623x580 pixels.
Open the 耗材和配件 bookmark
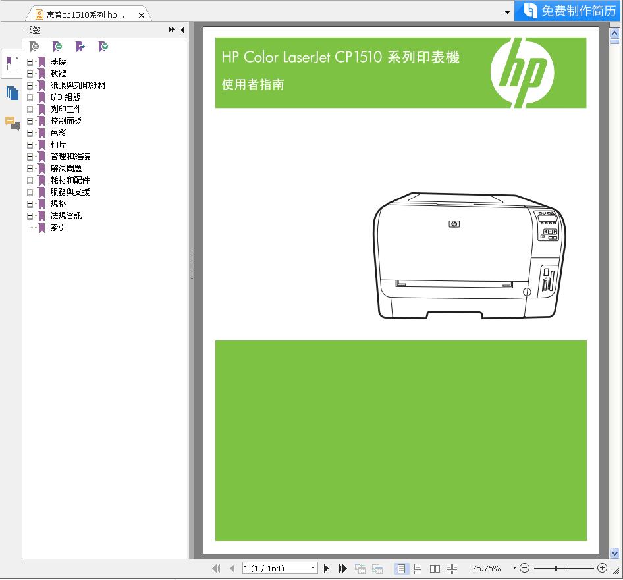coord(70,180)
